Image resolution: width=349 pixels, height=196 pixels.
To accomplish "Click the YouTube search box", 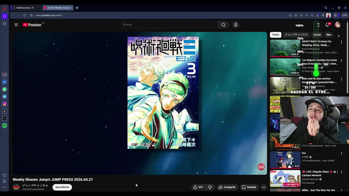I will (169, 25).
